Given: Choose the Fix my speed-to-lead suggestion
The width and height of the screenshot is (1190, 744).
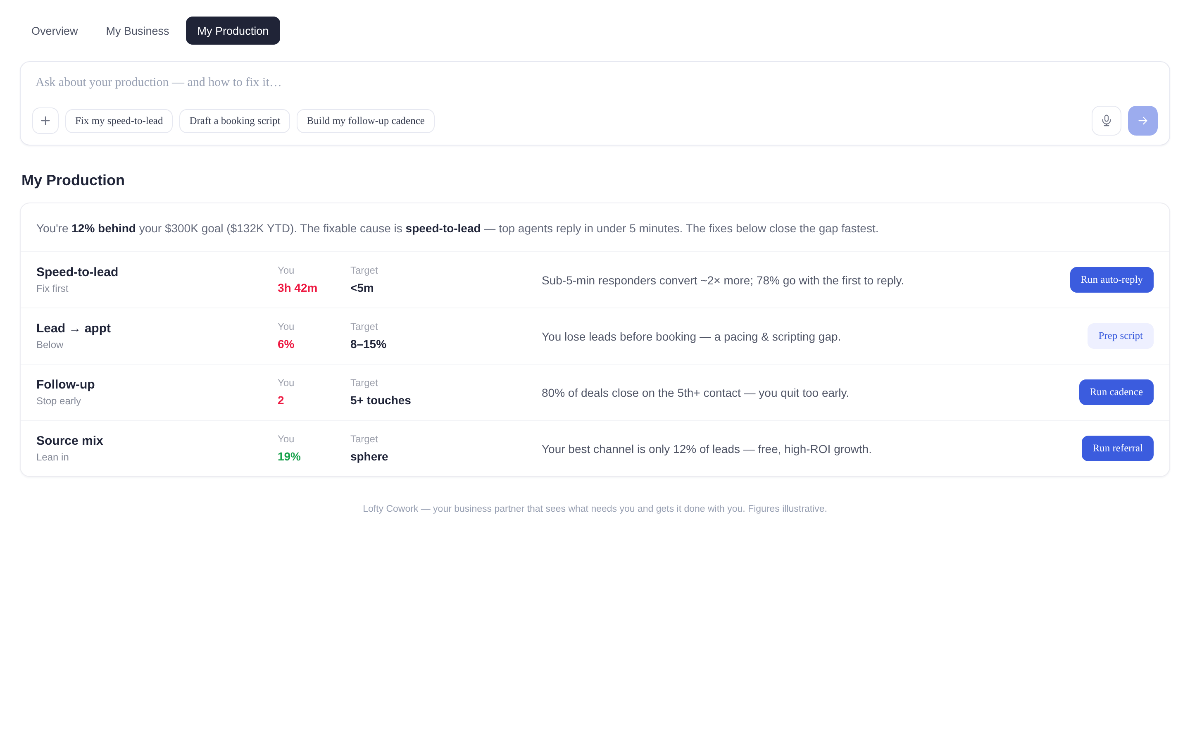Looking at the screenshot, I should pyautogui.click(x=119, y=121).
